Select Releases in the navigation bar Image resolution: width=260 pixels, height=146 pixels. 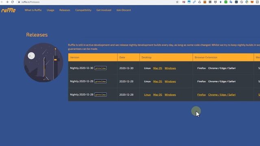click(x=65, y=10)
